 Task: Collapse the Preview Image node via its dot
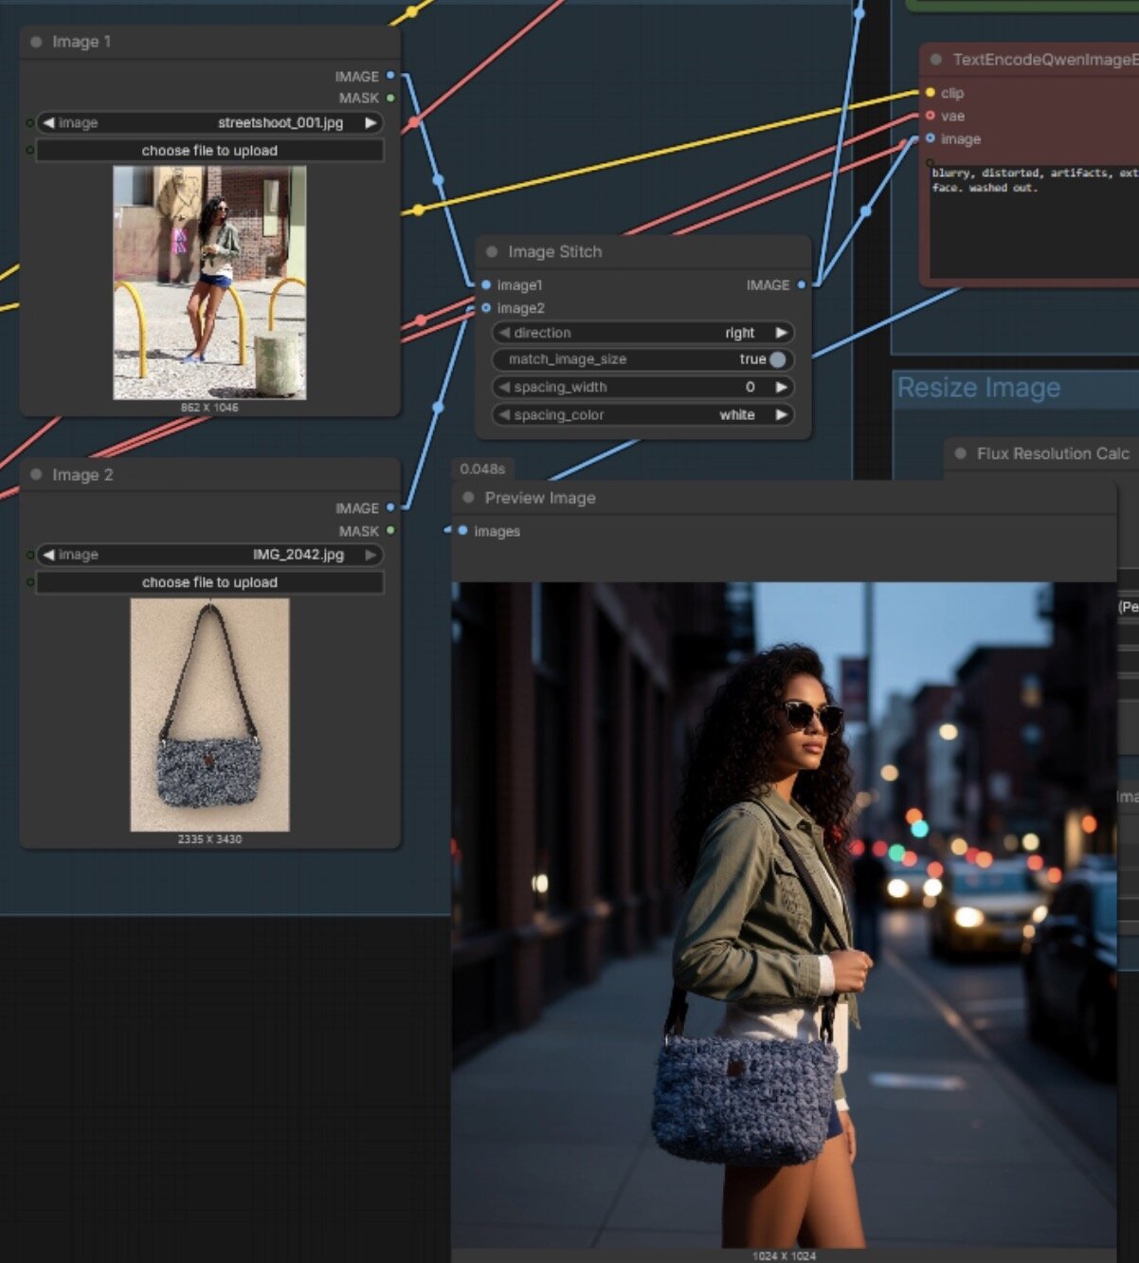(468, 498)
